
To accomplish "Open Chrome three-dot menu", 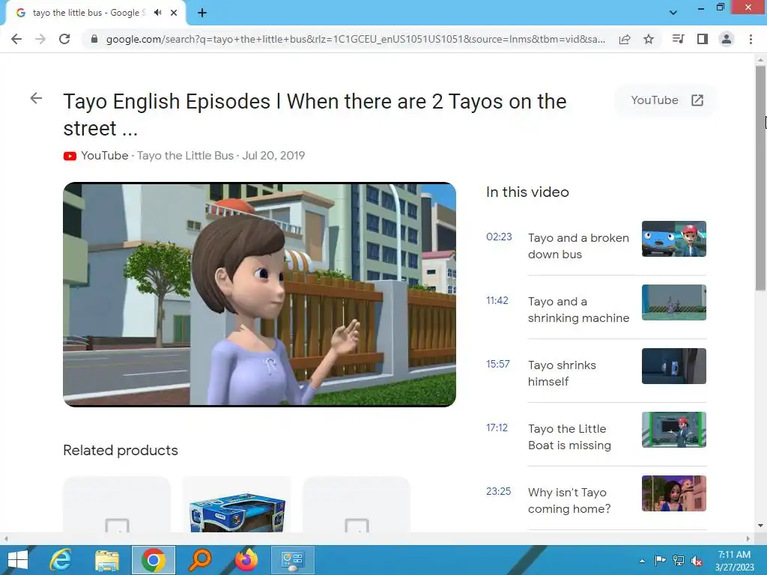I will [751, 39].
